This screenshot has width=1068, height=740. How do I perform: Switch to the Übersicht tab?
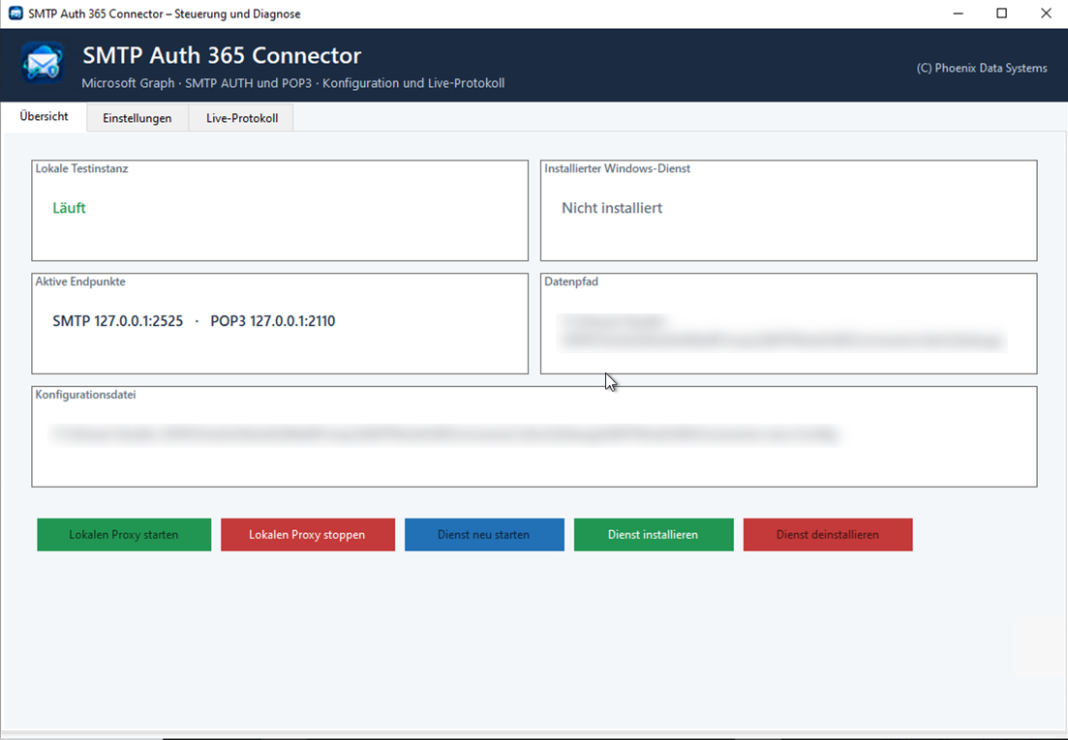point(44,116)
